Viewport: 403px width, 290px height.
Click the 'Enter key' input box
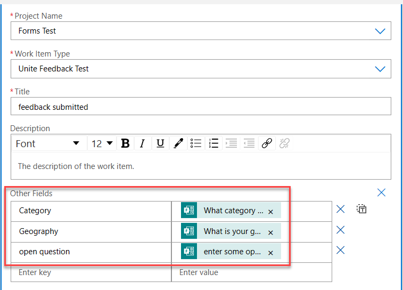[x=91, y=272]
